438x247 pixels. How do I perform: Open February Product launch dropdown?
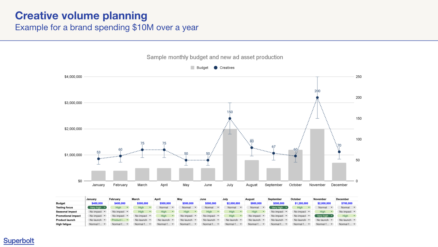click(x=120, y=220)
